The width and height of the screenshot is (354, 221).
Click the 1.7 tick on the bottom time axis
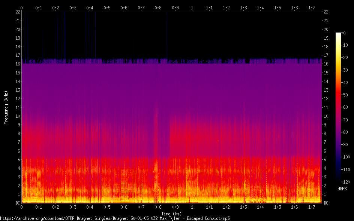[x=312, y=207]
